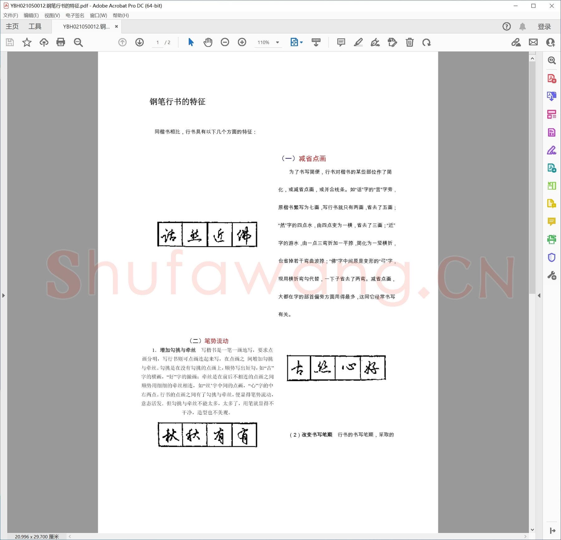Click the horizontal scrollbar right arrow
The height and width of the screenshot is (540, 561).
pyautogui.click(x=525, y=537)
